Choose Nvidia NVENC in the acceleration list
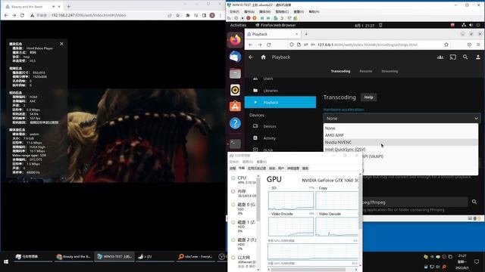Screen dimensions: 485x272 tap(400, 142)
